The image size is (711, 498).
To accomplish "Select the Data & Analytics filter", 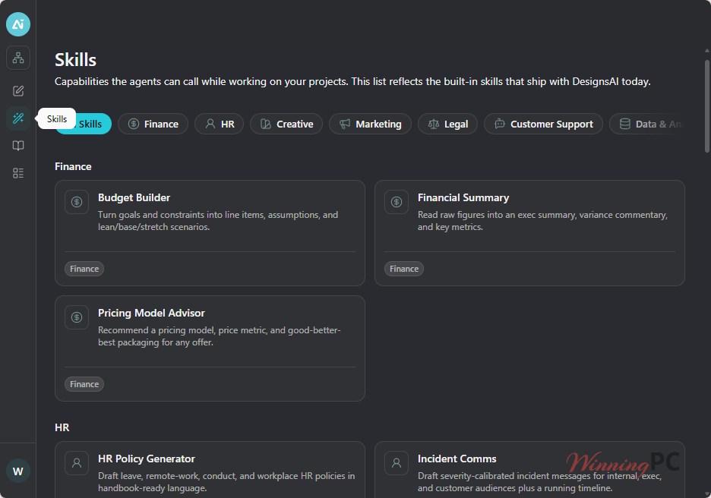I will (x=647, y=124).
